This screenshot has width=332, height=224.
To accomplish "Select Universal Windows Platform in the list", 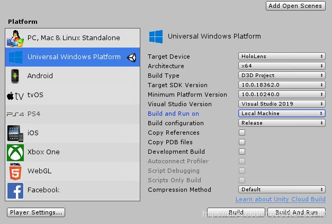I will (x=73, y=57).
